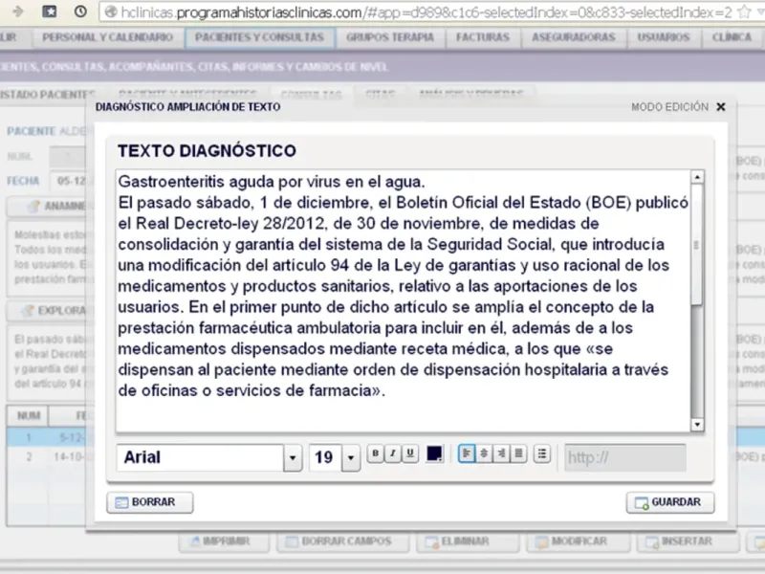
Task: Click the browser history clock icon
Action: (x=80, y=11)
